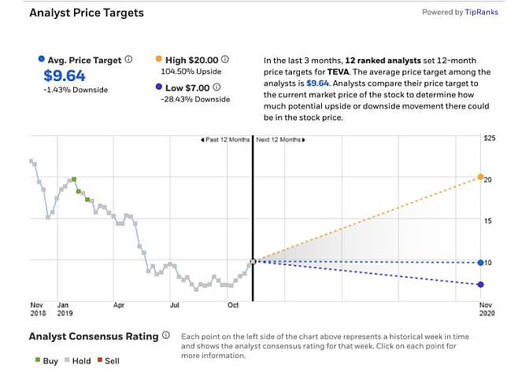Click info icon beside Analyst Consensus Rating
This screenshot has width=507, height=372.
pyautogui.click(x=165, y=336)
